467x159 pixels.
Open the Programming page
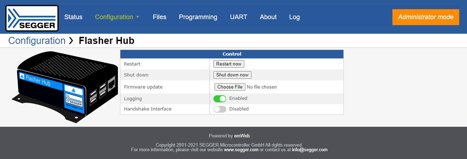pyautogui.click(x=198, y=17)
